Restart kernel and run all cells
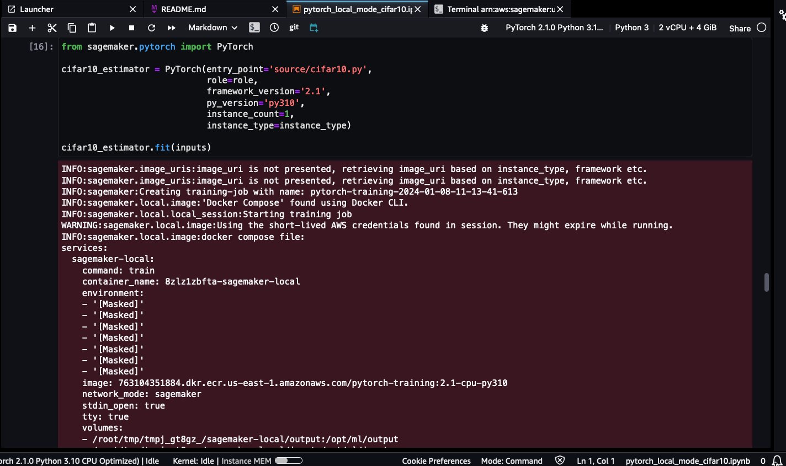The width and height of the screenshot is (786, 466). click(171, 28)
